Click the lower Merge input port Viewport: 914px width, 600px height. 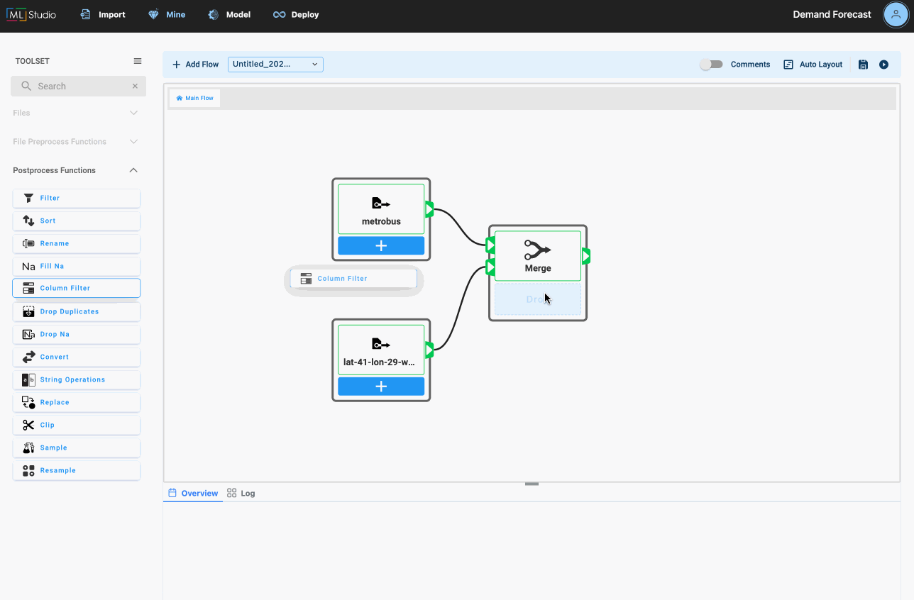(490, 267)
